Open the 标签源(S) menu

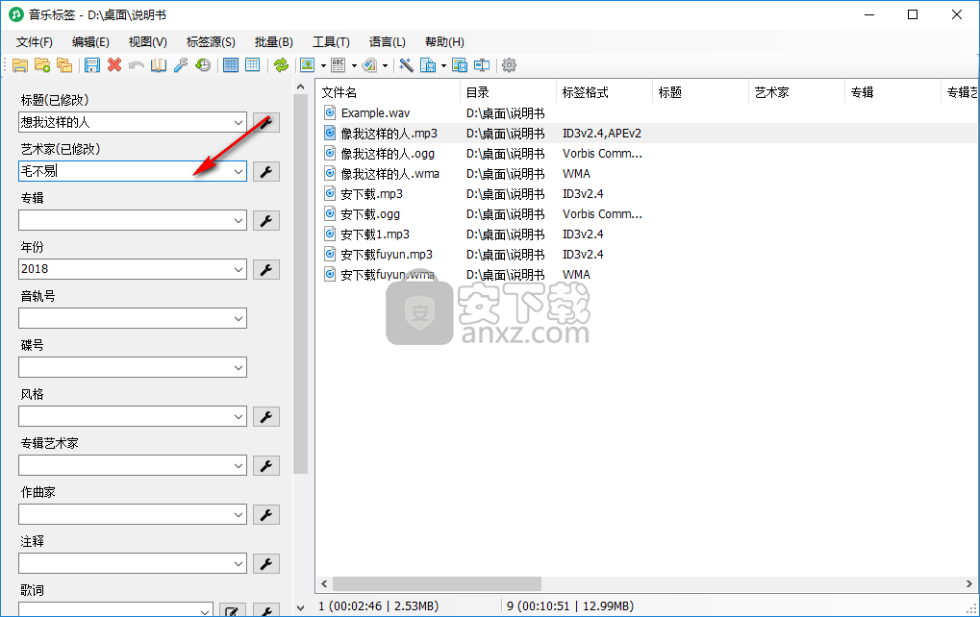pos(211,42)
